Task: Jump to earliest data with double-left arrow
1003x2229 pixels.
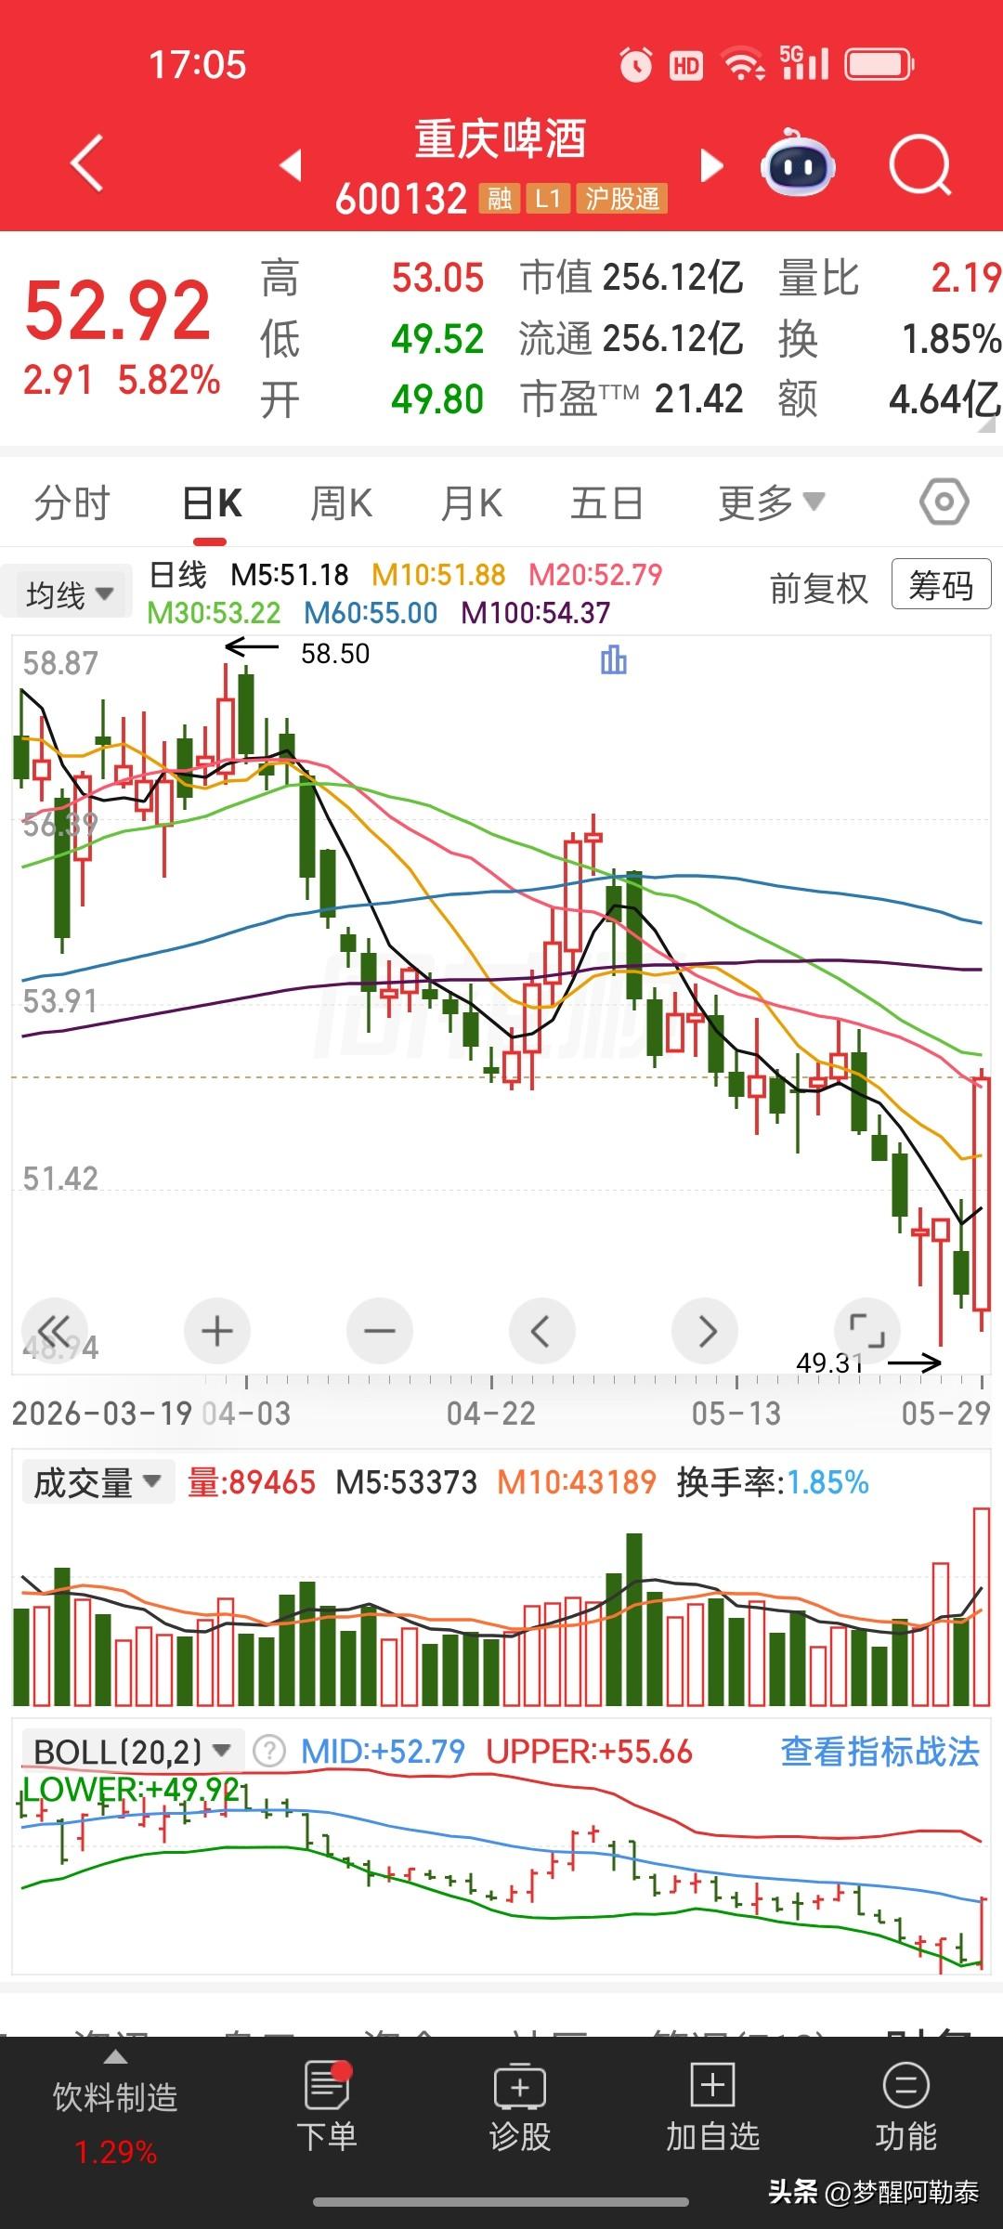Action: pos(55,1331)
